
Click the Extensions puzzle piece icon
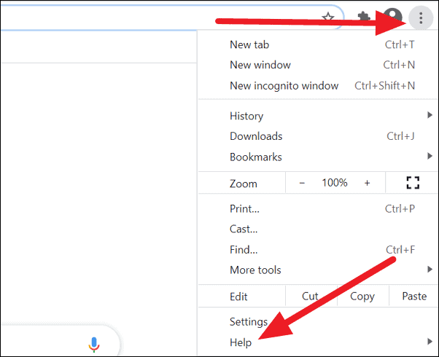[x=364, y=17]
